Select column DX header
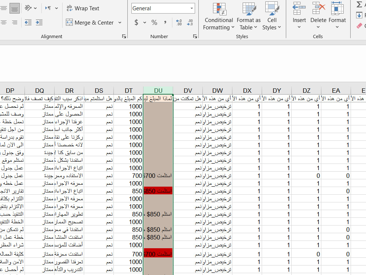Viewport: 366px width, 275px height. 247,91
